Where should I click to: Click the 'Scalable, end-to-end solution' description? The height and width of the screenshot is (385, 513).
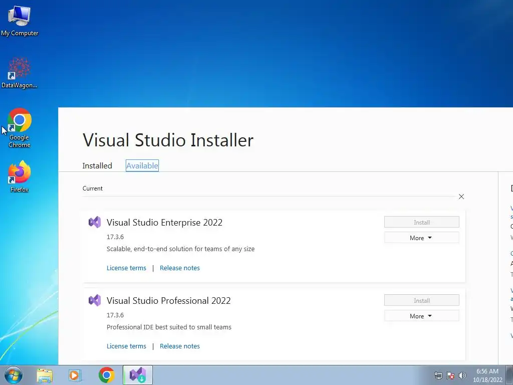click(180, 249)
